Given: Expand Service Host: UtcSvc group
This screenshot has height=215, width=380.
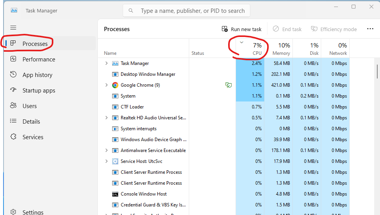Looking at the screenshot, I should (x=106, y=161).
